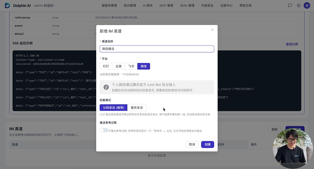Open the 运营中心 menu

coord(227,6)
